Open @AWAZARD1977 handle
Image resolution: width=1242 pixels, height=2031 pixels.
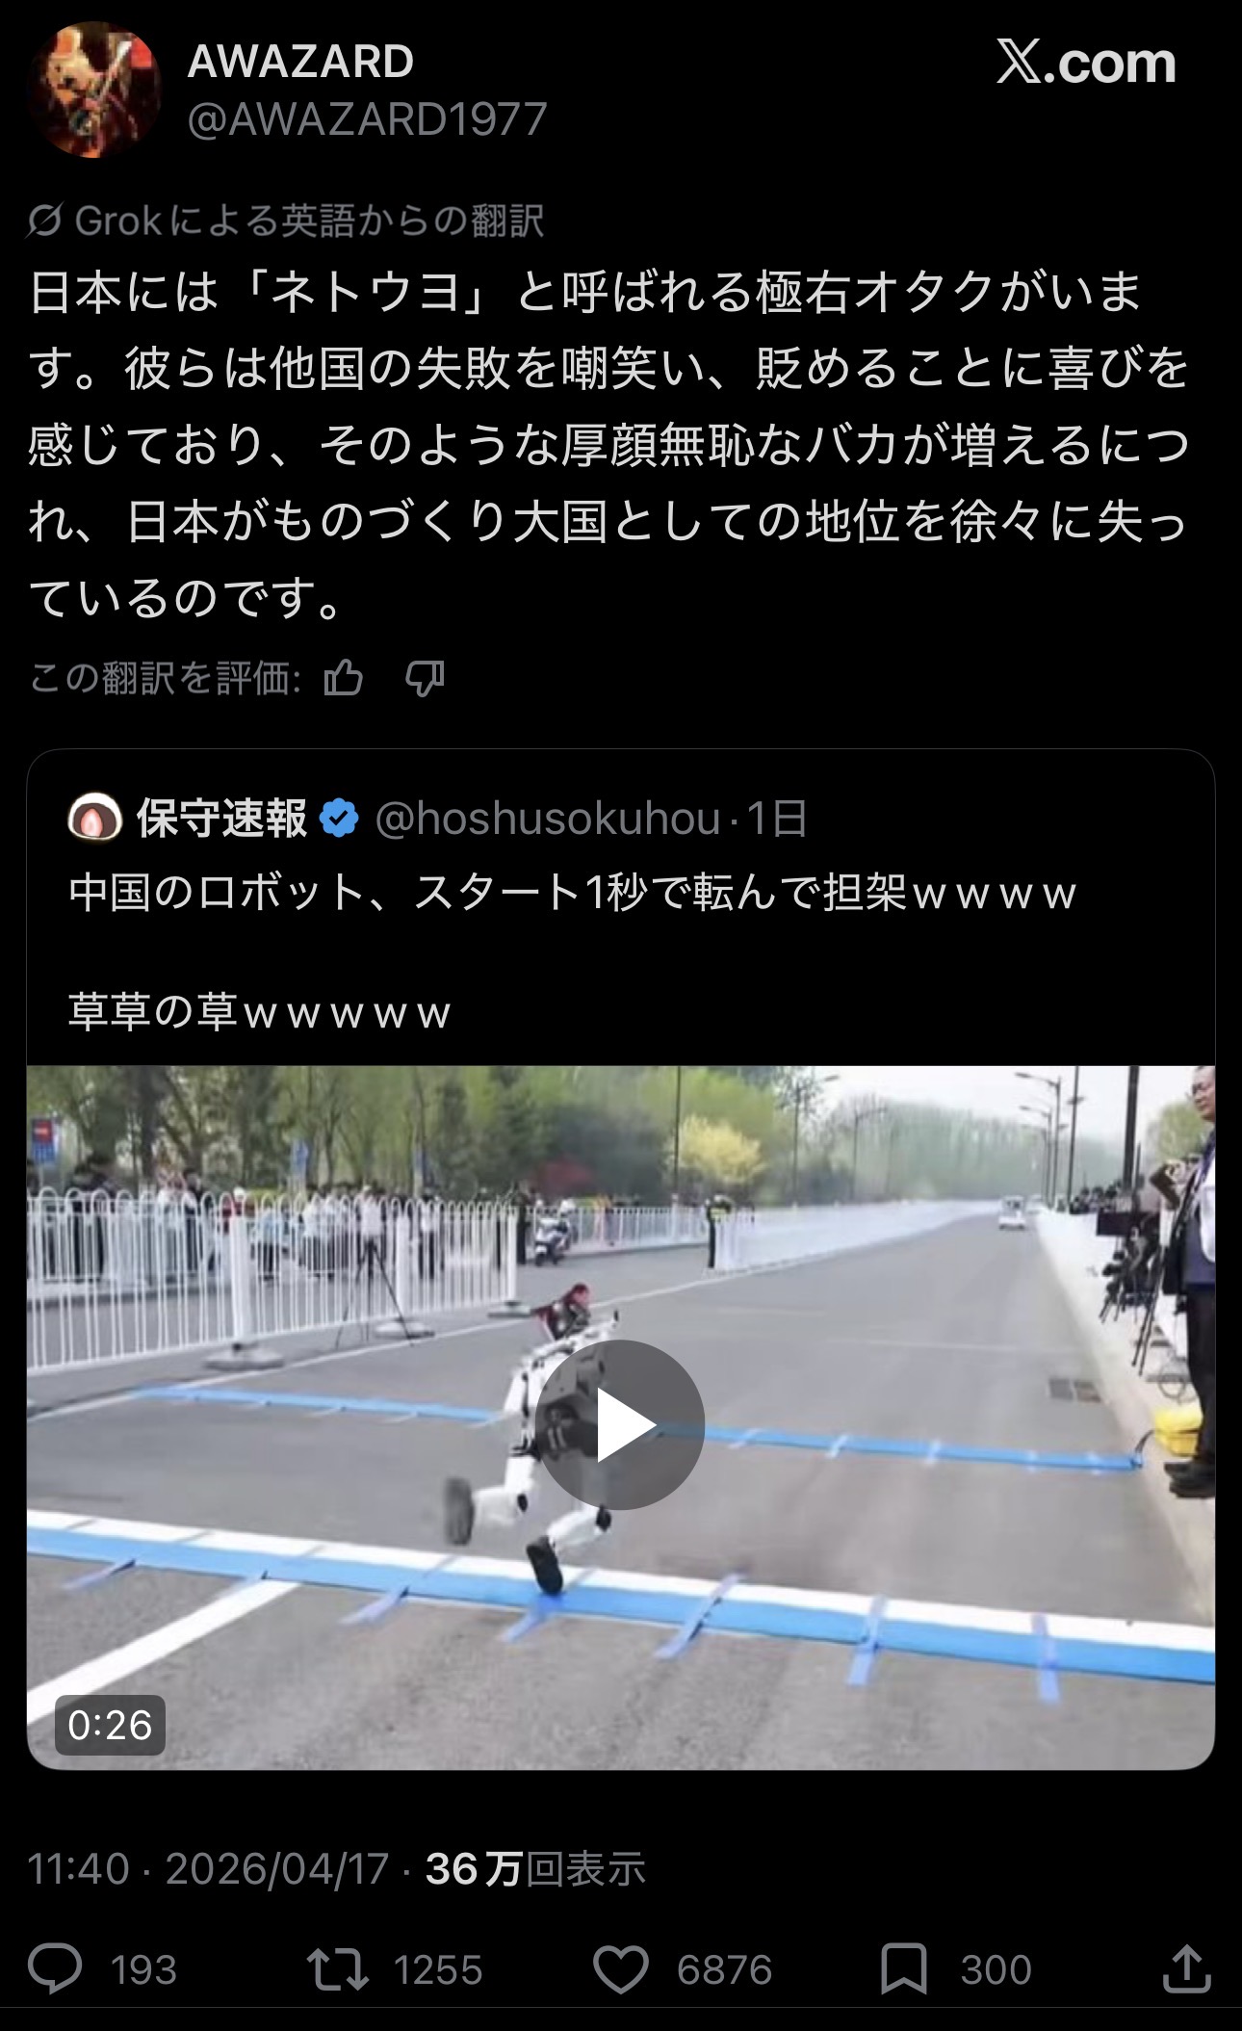coord(367,120)
